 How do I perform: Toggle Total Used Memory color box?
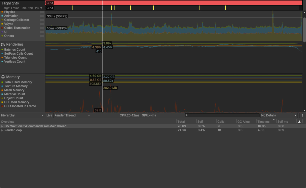point(2,82)
